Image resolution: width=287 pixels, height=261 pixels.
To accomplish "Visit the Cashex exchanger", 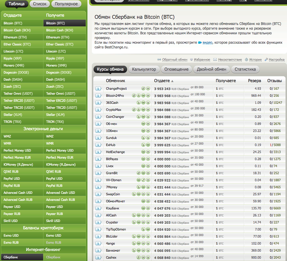I will (111, 257).
